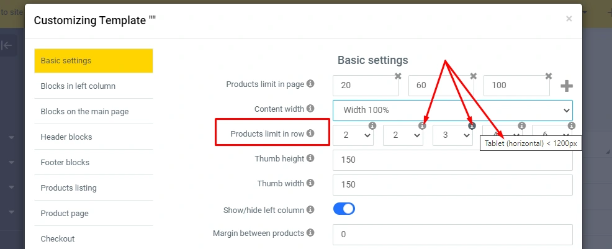Open the row-limit dropdown showing 3
This screenshot has width=612, height=249.
click(x=452, y=135)
